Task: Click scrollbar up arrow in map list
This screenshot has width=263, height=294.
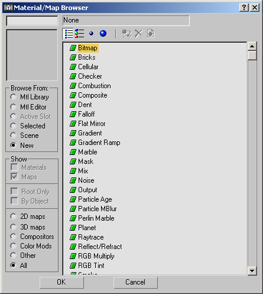Action: tap(252, 47)
